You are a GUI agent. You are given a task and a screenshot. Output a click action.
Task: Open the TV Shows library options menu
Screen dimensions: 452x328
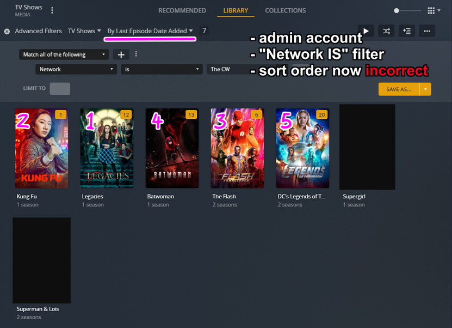52,10
